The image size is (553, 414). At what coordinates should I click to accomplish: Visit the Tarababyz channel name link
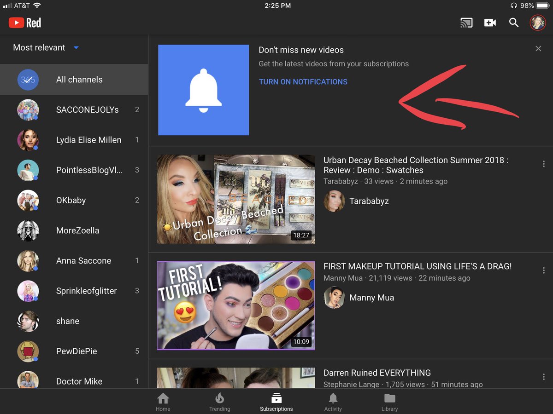click(x=369, y=201)
